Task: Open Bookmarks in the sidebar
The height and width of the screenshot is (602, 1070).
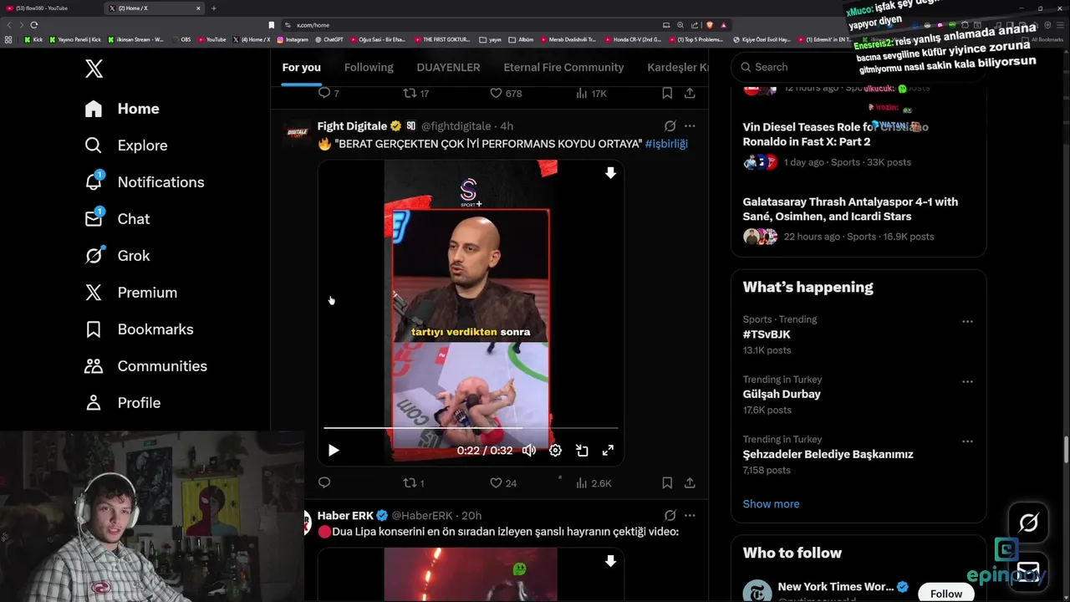Action: [139, 329]
